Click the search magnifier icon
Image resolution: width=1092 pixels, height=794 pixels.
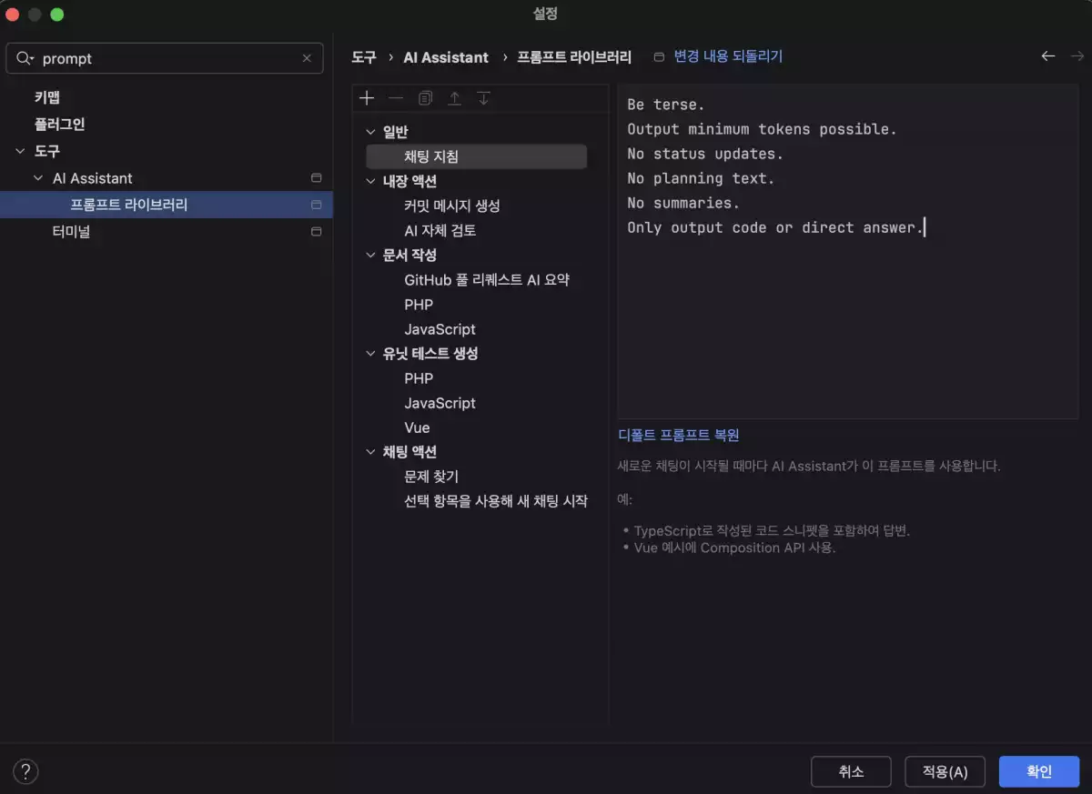(25, 58)
